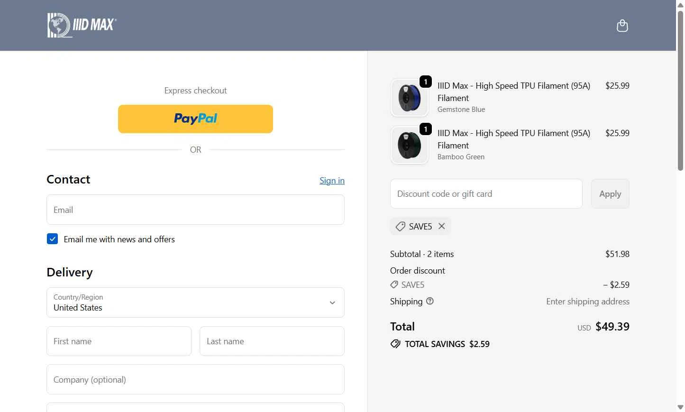The height and width of the screenshot is (412, 685).
Task: Pay with PayPal express checkout
Action: point(195,119)
